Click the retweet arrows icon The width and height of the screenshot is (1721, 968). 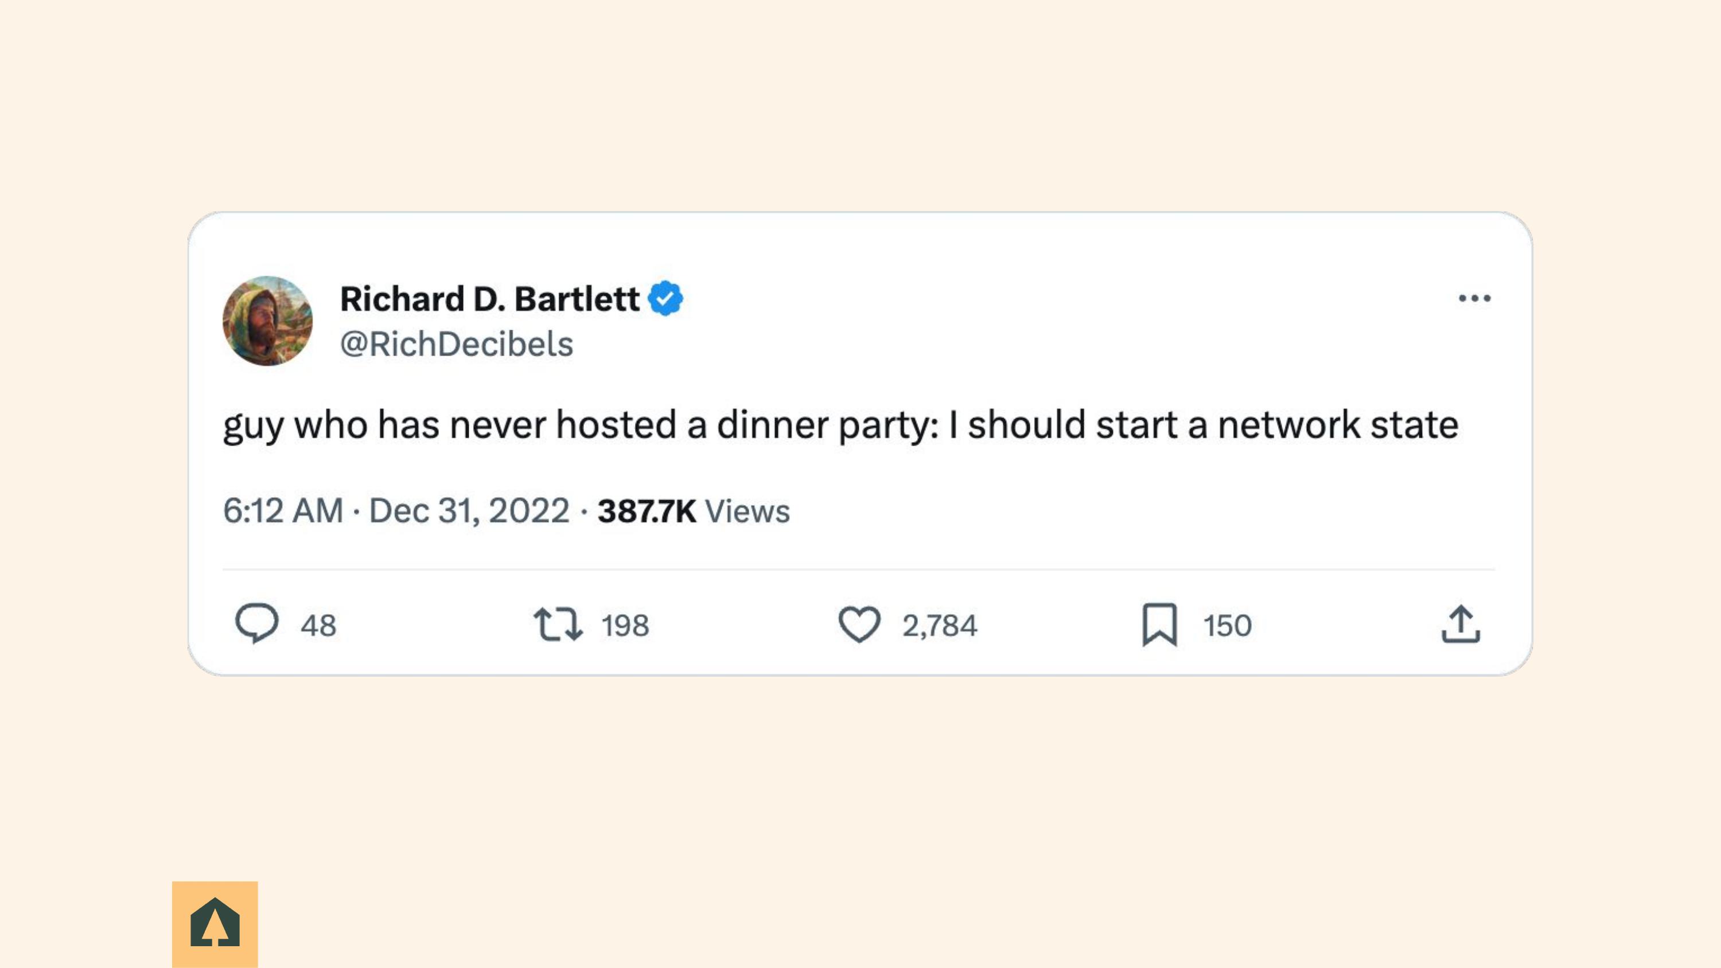point(558,624)
